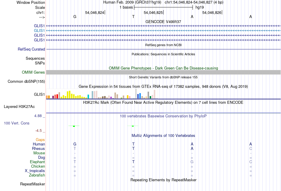The height and width of the screenshot is (191, 281).
Task: Click 'Publications: Sequences in Scientific Articles' title
Action: pos(163,54)
